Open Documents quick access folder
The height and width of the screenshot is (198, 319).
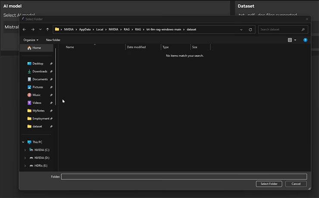pyautogui.click(x=40, y=79)
